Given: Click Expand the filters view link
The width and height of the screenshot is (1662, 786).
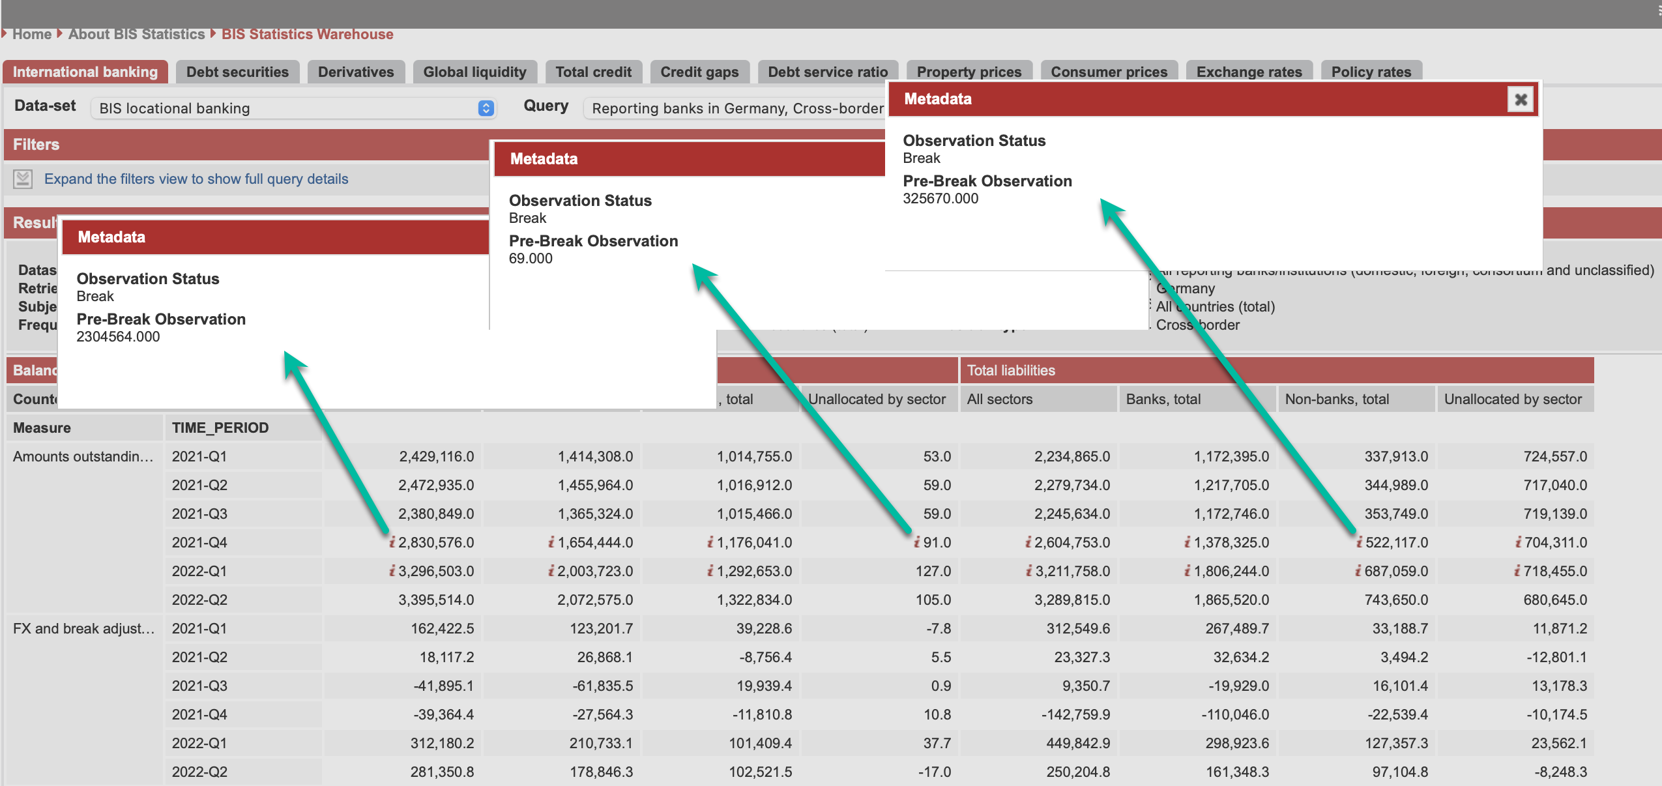Looking at the screenshot, I should [196, 179].
